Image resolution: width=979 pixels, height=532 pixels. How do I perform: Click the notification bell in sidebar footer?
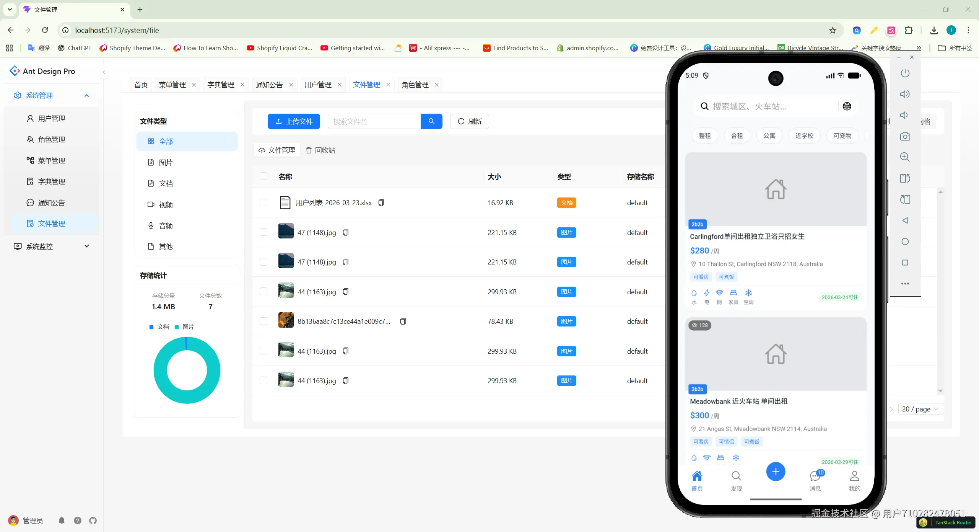(x=62, y=521)
